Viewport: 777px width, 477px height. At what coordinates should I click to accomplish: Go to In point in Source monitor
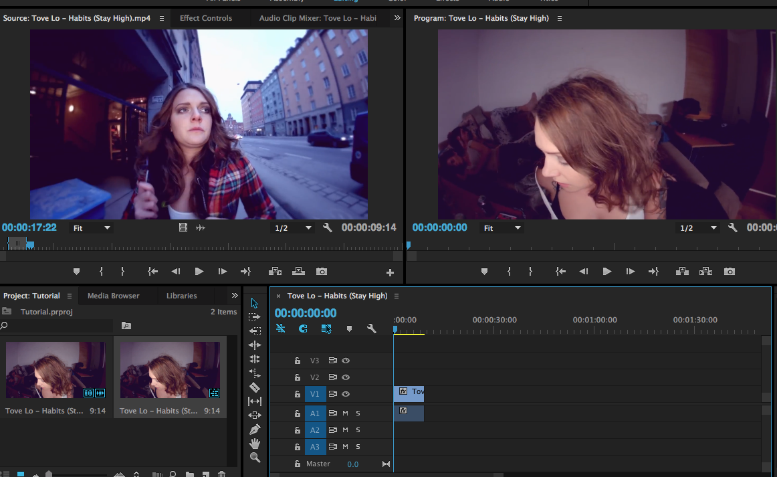152,272
